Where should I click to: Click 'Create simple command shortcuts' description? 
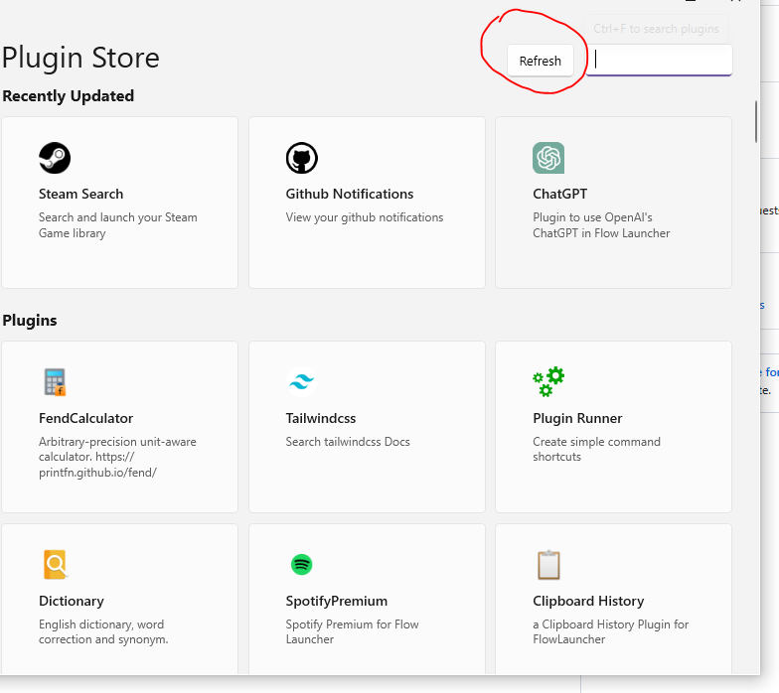[x=596, y=449]
